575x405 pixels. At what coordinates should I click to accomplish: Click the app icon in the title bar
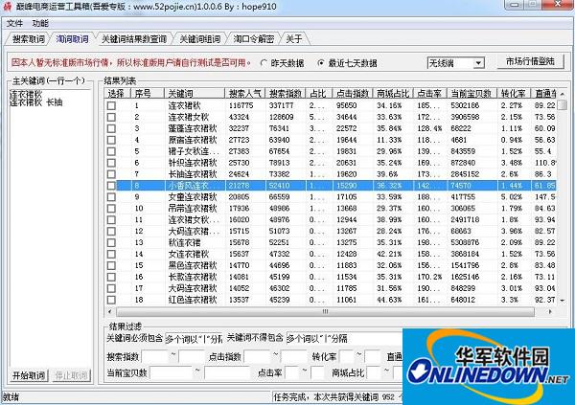tap(8, 7)
